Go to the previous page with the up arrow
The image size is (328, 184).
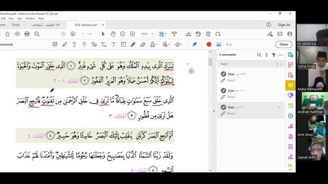[x=63, y=34]
